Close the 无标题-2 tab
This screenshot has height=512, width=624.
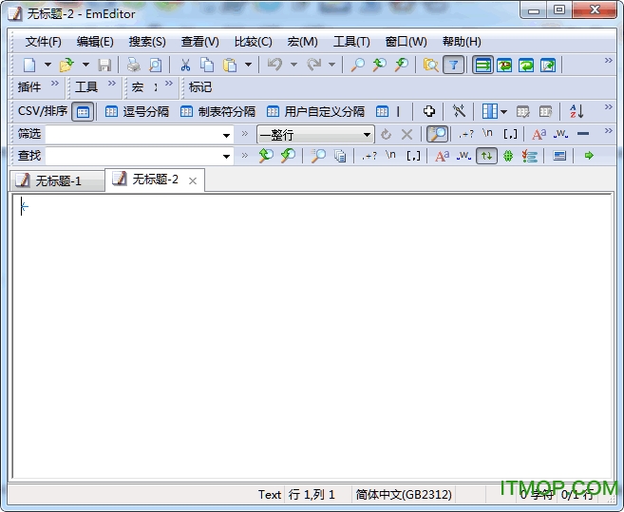(193, 180)
